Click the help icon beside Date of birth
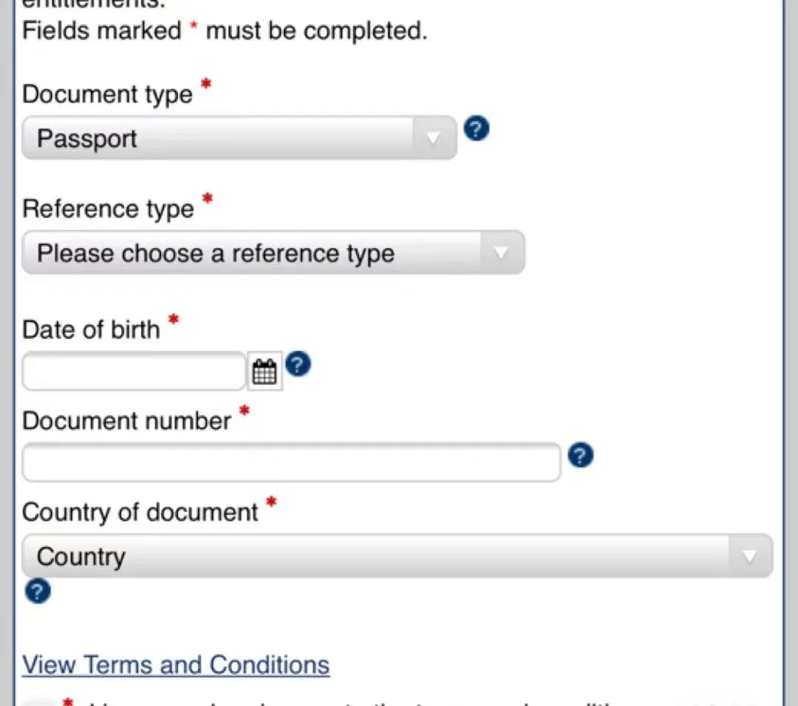 (298, 364)
